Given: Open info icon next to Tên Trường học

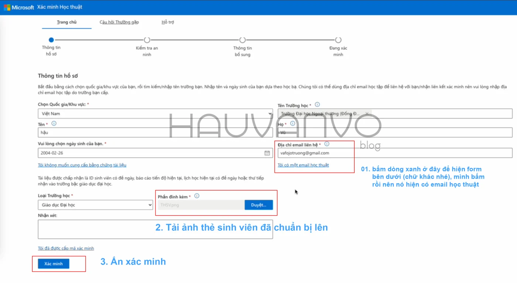Looking at the screenshot, I should (x=317, y=105).
